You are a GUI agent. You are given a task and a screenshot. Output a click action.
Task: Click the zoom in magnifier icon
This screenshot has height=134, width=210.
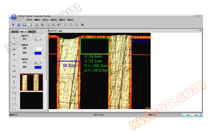tap(53, 25)
